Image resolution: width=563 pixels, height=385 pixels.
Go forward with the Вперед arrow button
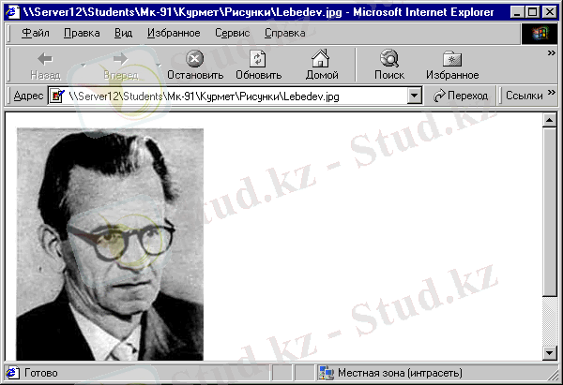click(121, 66)
